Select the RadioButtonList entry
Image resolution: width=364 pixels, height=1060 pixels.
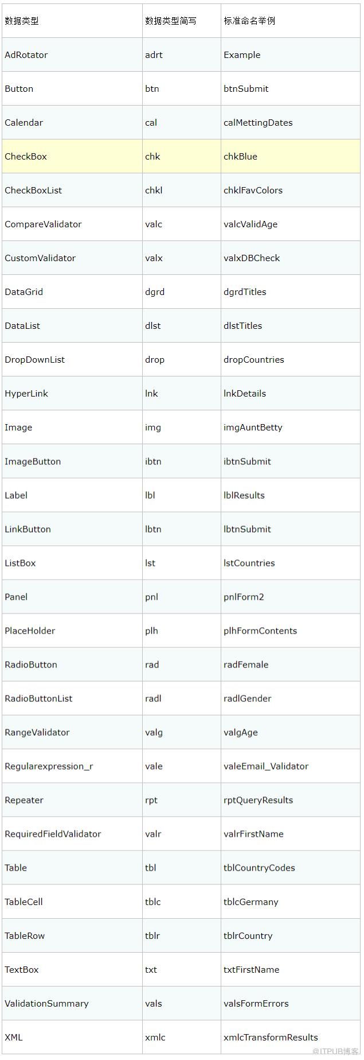point(38,698)
